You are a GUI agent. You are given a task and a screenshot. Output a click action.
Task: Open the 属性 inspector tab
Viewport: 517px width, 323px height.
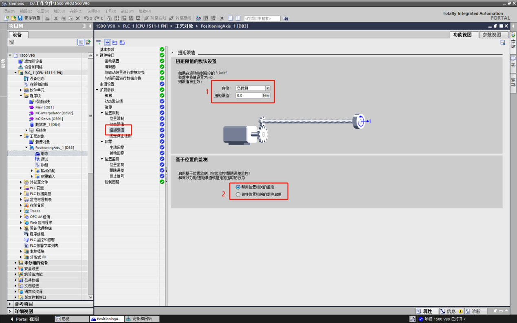click(427, 311)
